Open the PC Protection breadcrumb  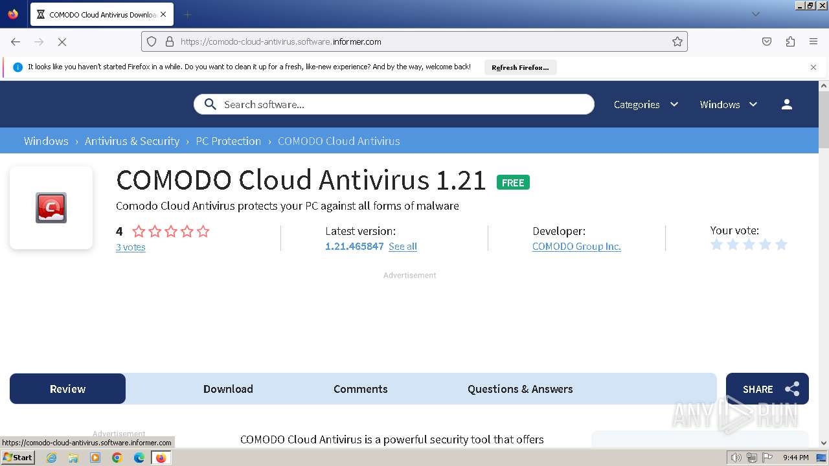click(229, 141)
